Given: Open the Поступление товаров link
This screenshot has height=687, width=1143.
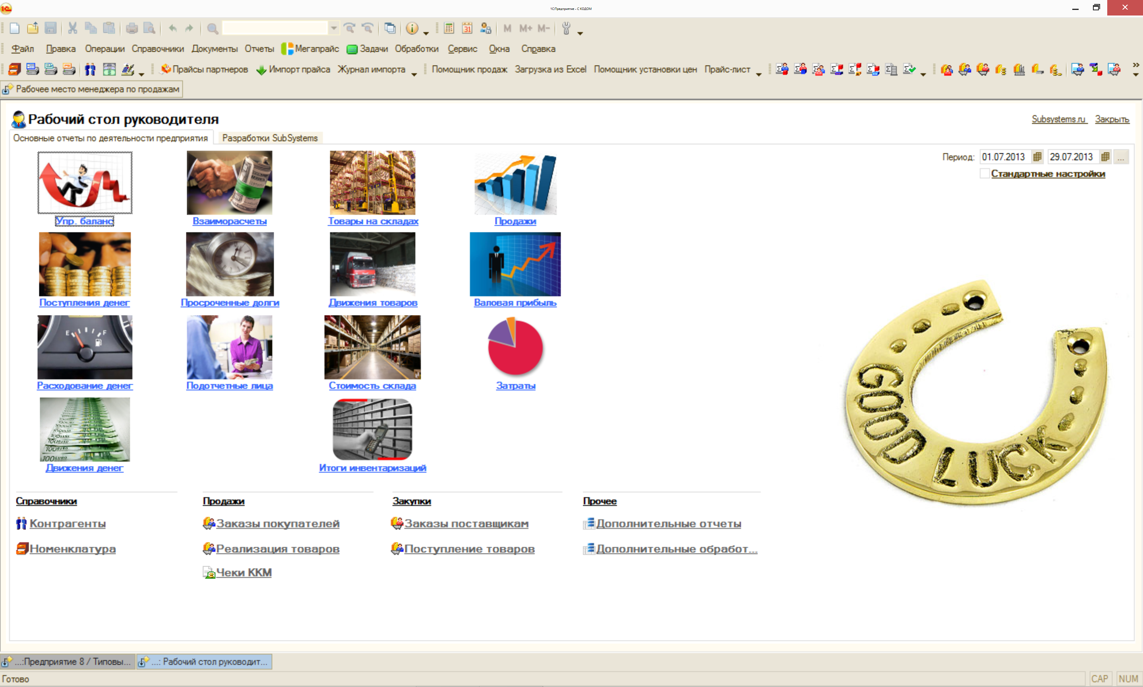Looking at the screenshot, I should (469, 549).
